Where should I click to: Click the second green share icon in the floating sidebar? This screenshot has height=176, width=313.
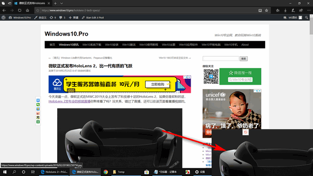point(38,105)
